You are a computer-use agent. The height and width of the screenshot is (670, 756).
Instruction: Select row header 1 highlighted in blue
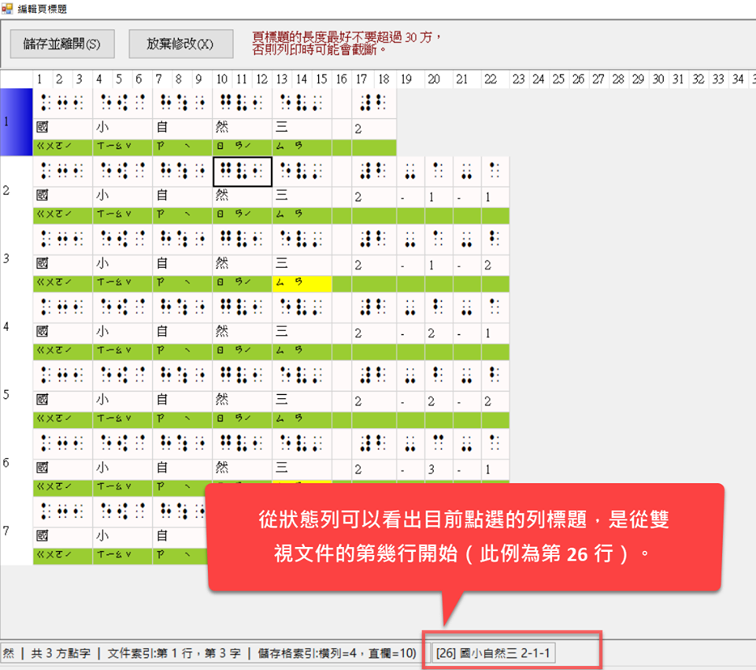pos(16,122)
